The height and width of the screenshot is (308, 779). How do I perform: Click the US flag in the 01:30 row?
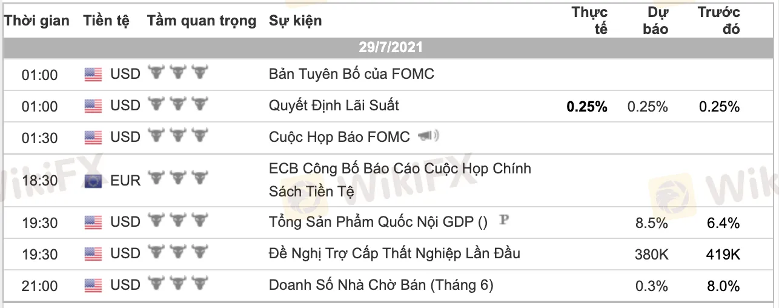point(93,138)
